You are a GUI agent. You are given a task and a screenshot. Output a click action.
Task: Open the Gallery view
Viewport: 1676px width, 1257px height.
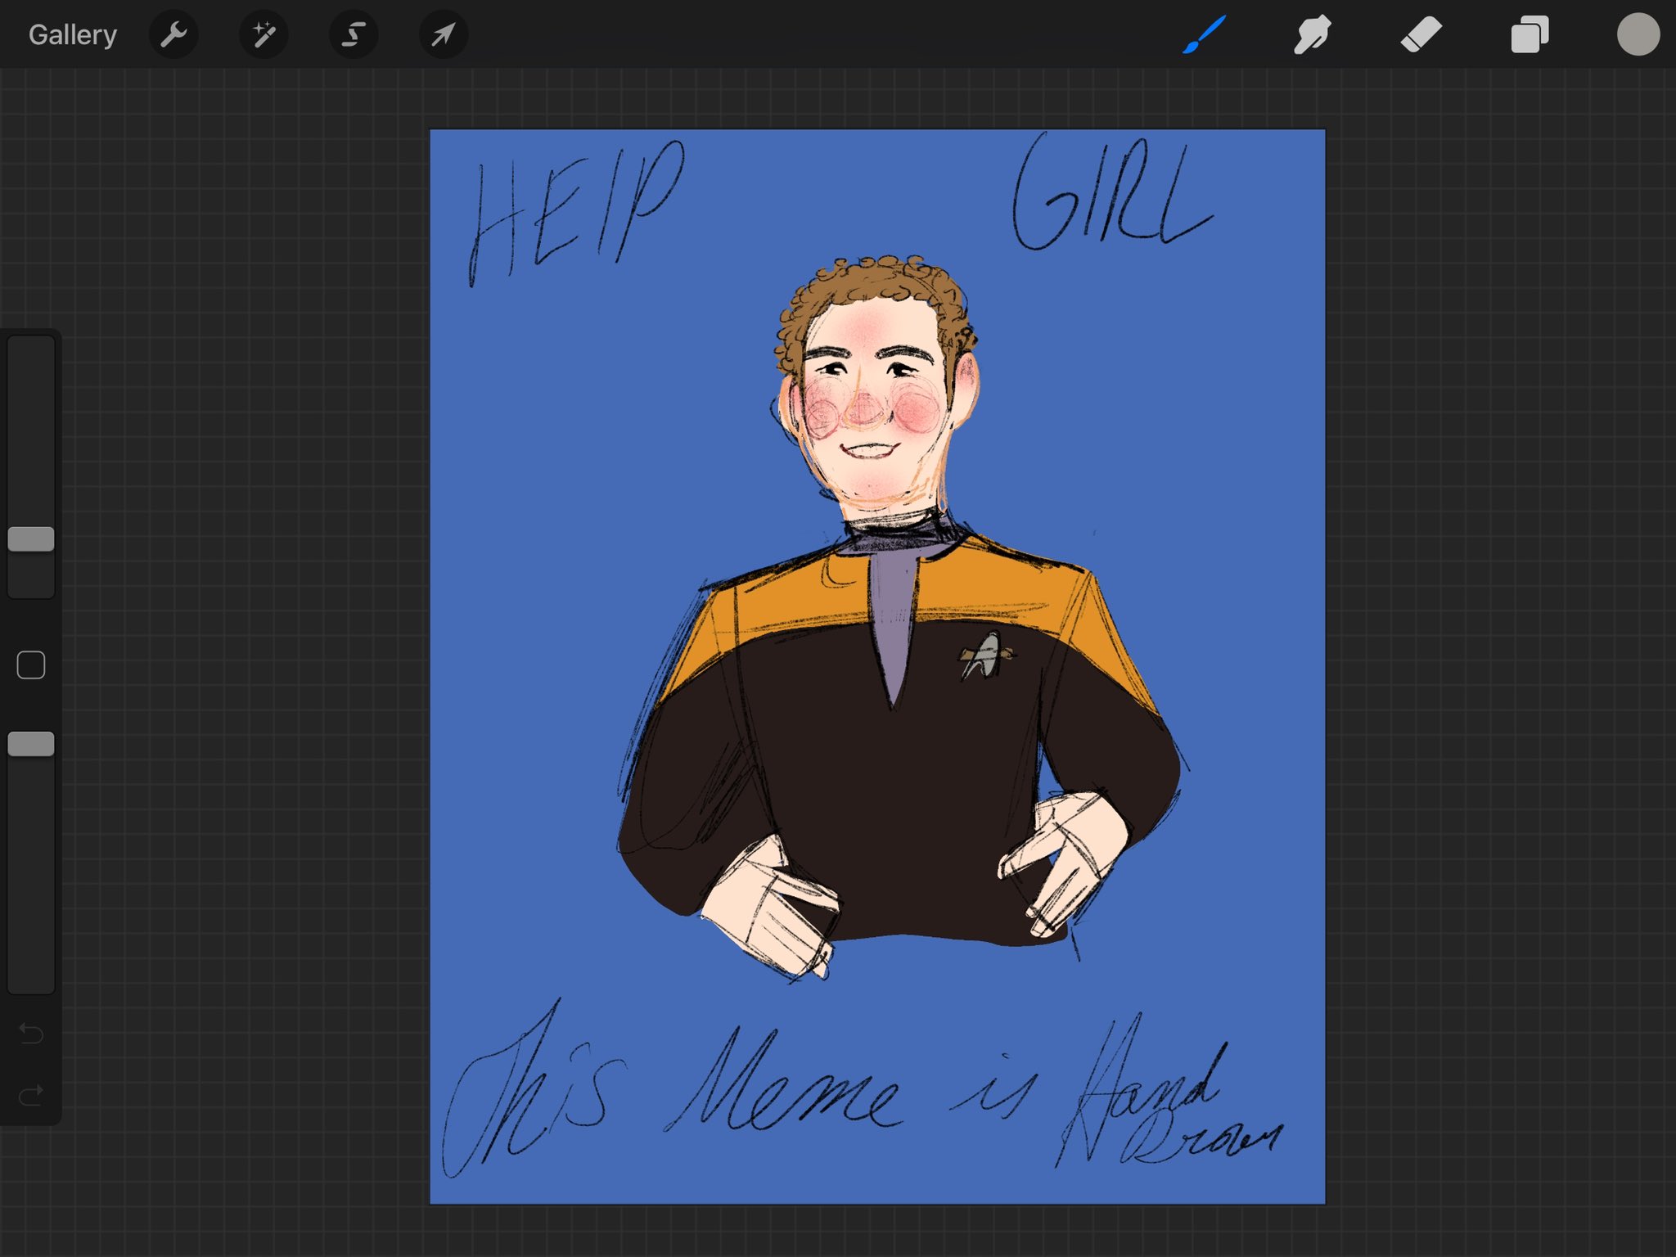pyautogui.click(x=73, y=35)
